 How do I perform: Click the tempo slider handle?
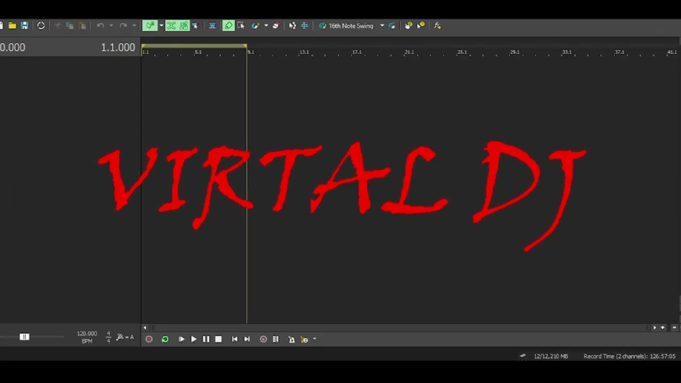(x=24, y=337)
